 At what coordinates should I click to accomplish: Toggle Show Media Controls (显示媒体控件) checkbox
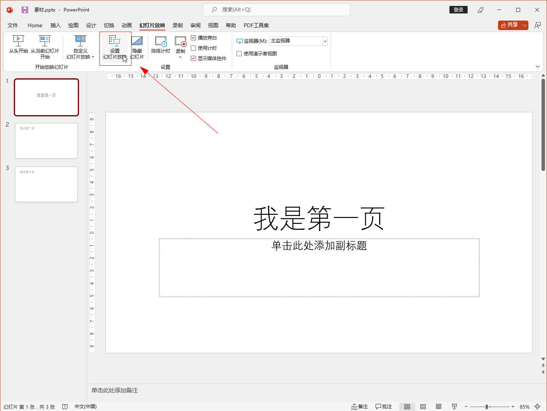coord(194,59)
